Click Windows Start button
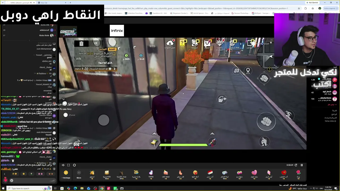Image resolution: width=340 pixels, height=191 pixels. tap(3, 188)
